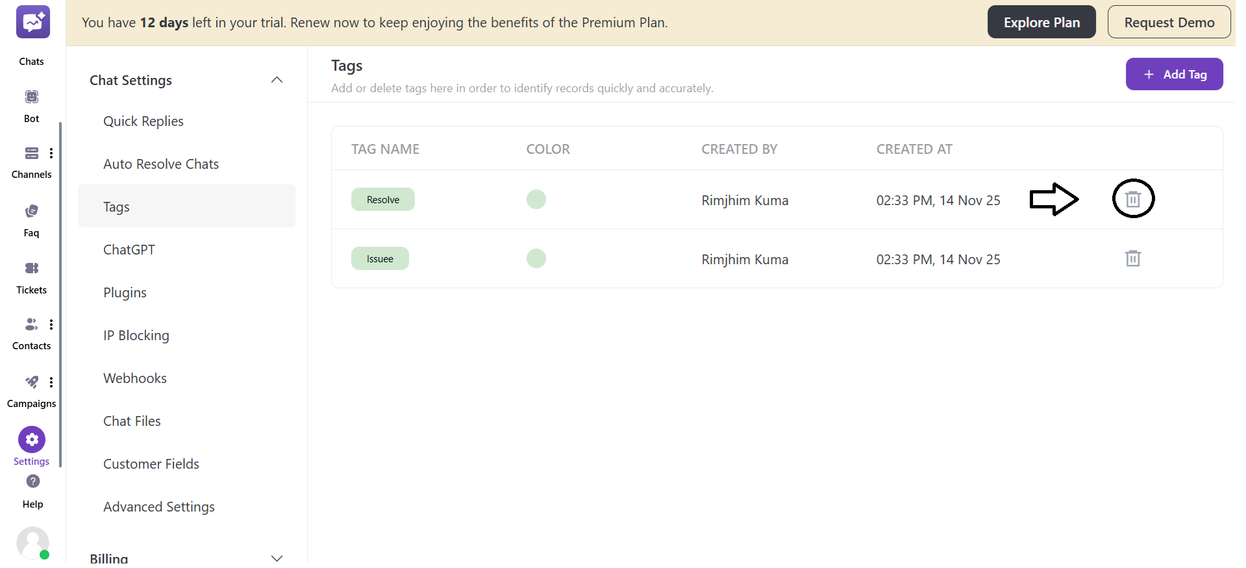
Task: Select Quick Replies menu item
Action: pyautogui.click(x=143, y=121)
